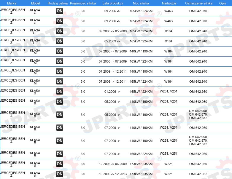
Task: Click 'KLASA GL' model in the 05.2009 -> row
Action: [35, 41]
